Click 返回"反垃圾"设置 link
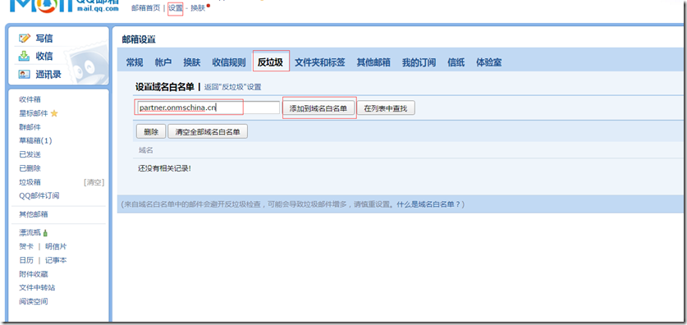687x325 pixels. tap(232, 87)
